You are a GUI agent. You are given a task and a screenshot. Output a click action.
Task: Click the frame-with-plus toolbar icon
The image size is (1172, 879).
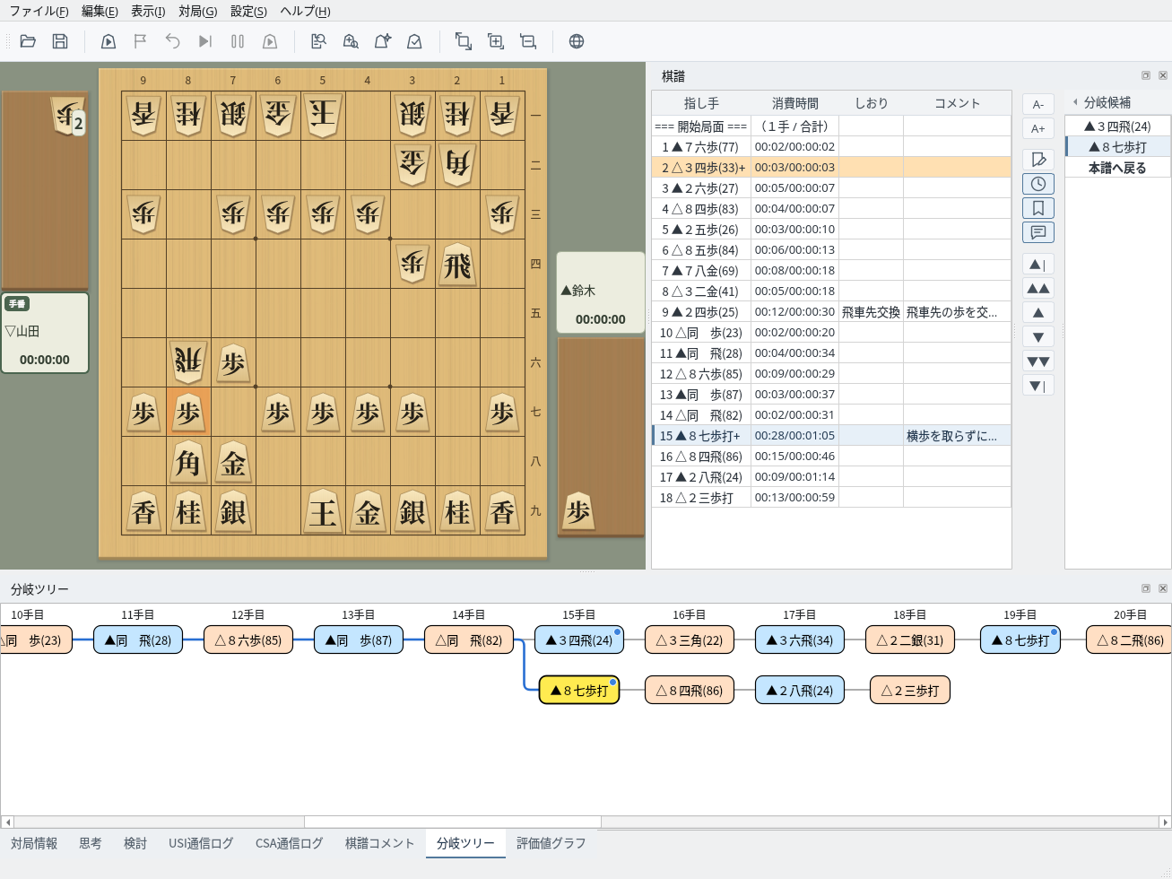[495, 41]
